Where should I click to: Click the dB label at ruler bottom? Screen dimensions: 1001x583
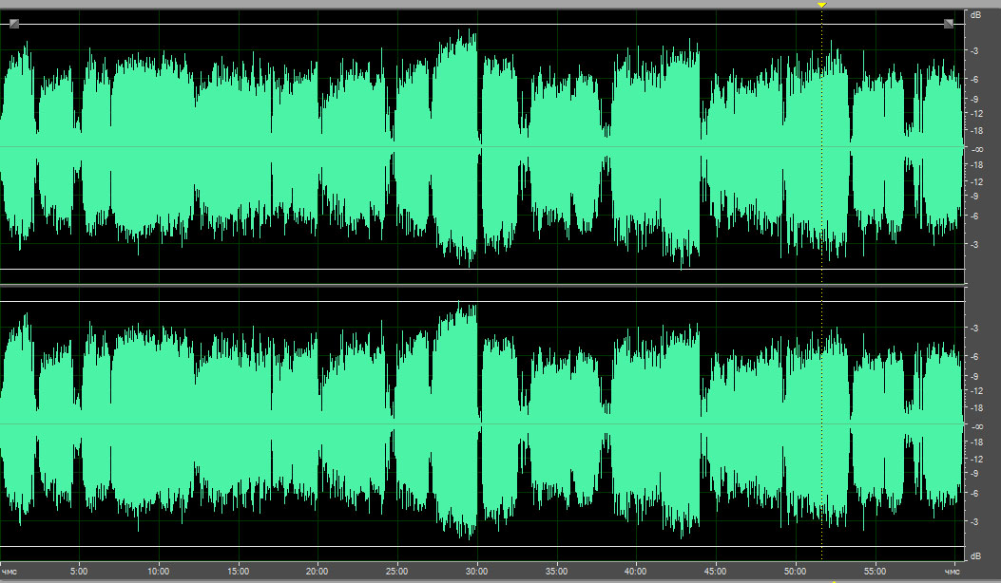tap(974, 555)
